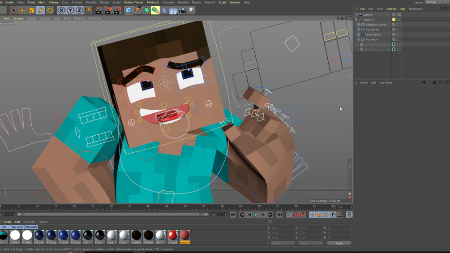This screenshot has height=253, width=450.
Task: Open Attributes User Data menu
Action: (386, 82)
